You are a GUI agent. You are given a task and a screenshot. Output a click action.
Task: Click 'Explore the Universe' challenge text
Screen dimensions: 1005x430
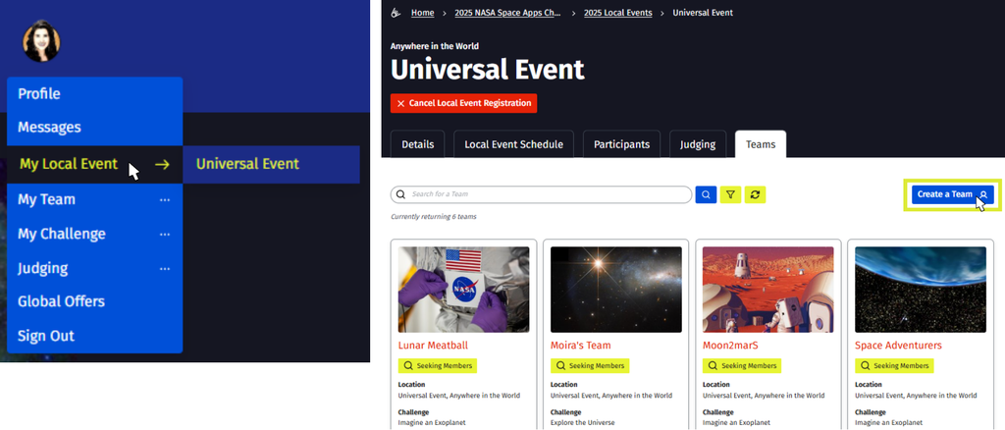584,423
